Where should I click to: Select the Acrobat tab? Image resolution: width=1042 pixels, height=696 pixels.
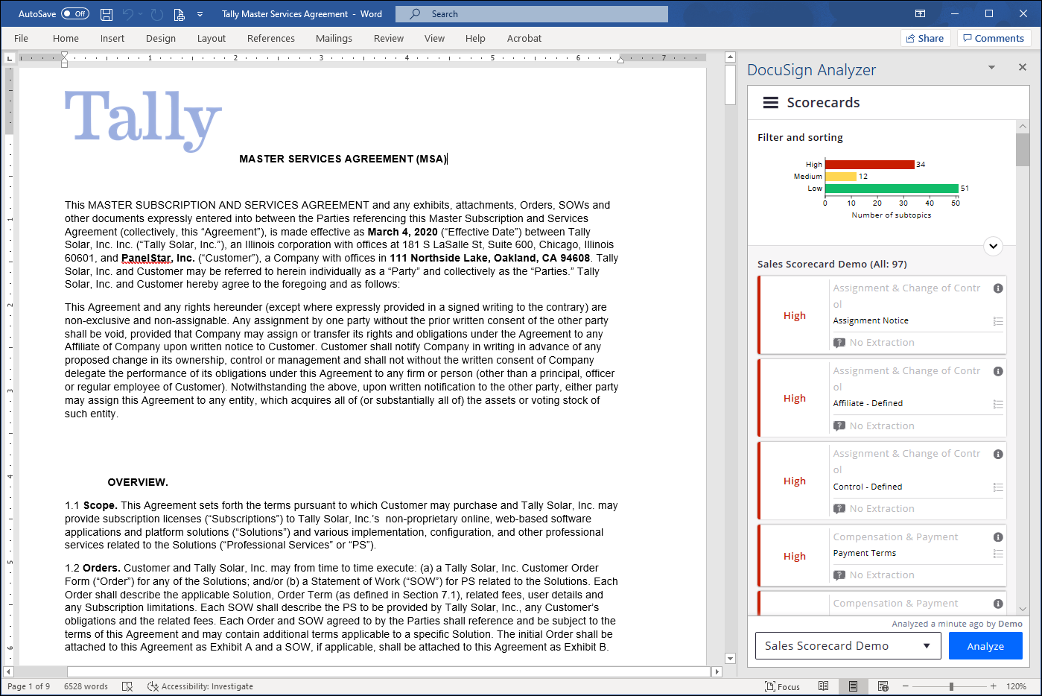click(x=524, y=38)
